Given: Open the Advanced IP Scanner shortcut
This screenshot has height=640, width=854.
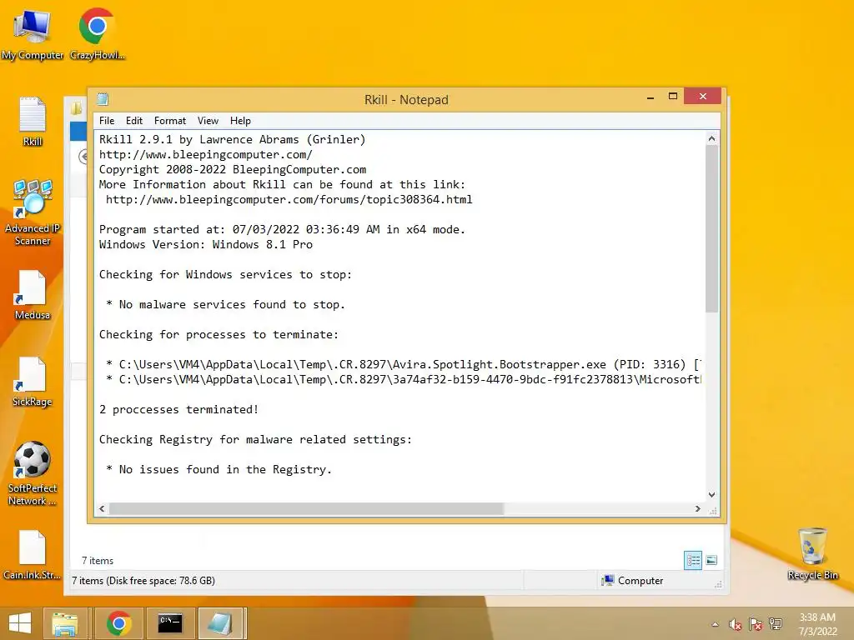Looking at the screenshot, I should [x=33, y=212].
